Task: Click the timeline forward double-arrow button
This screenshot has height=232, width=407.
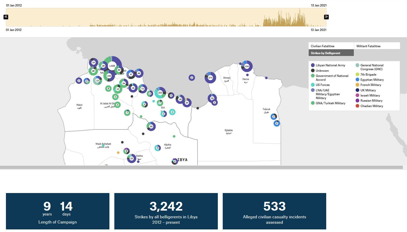Action: pos(326,17)
